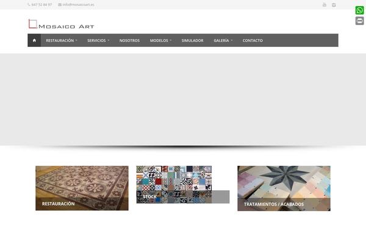
Task: Expand the Galería menu dropdown
Action: coord(223,40)
